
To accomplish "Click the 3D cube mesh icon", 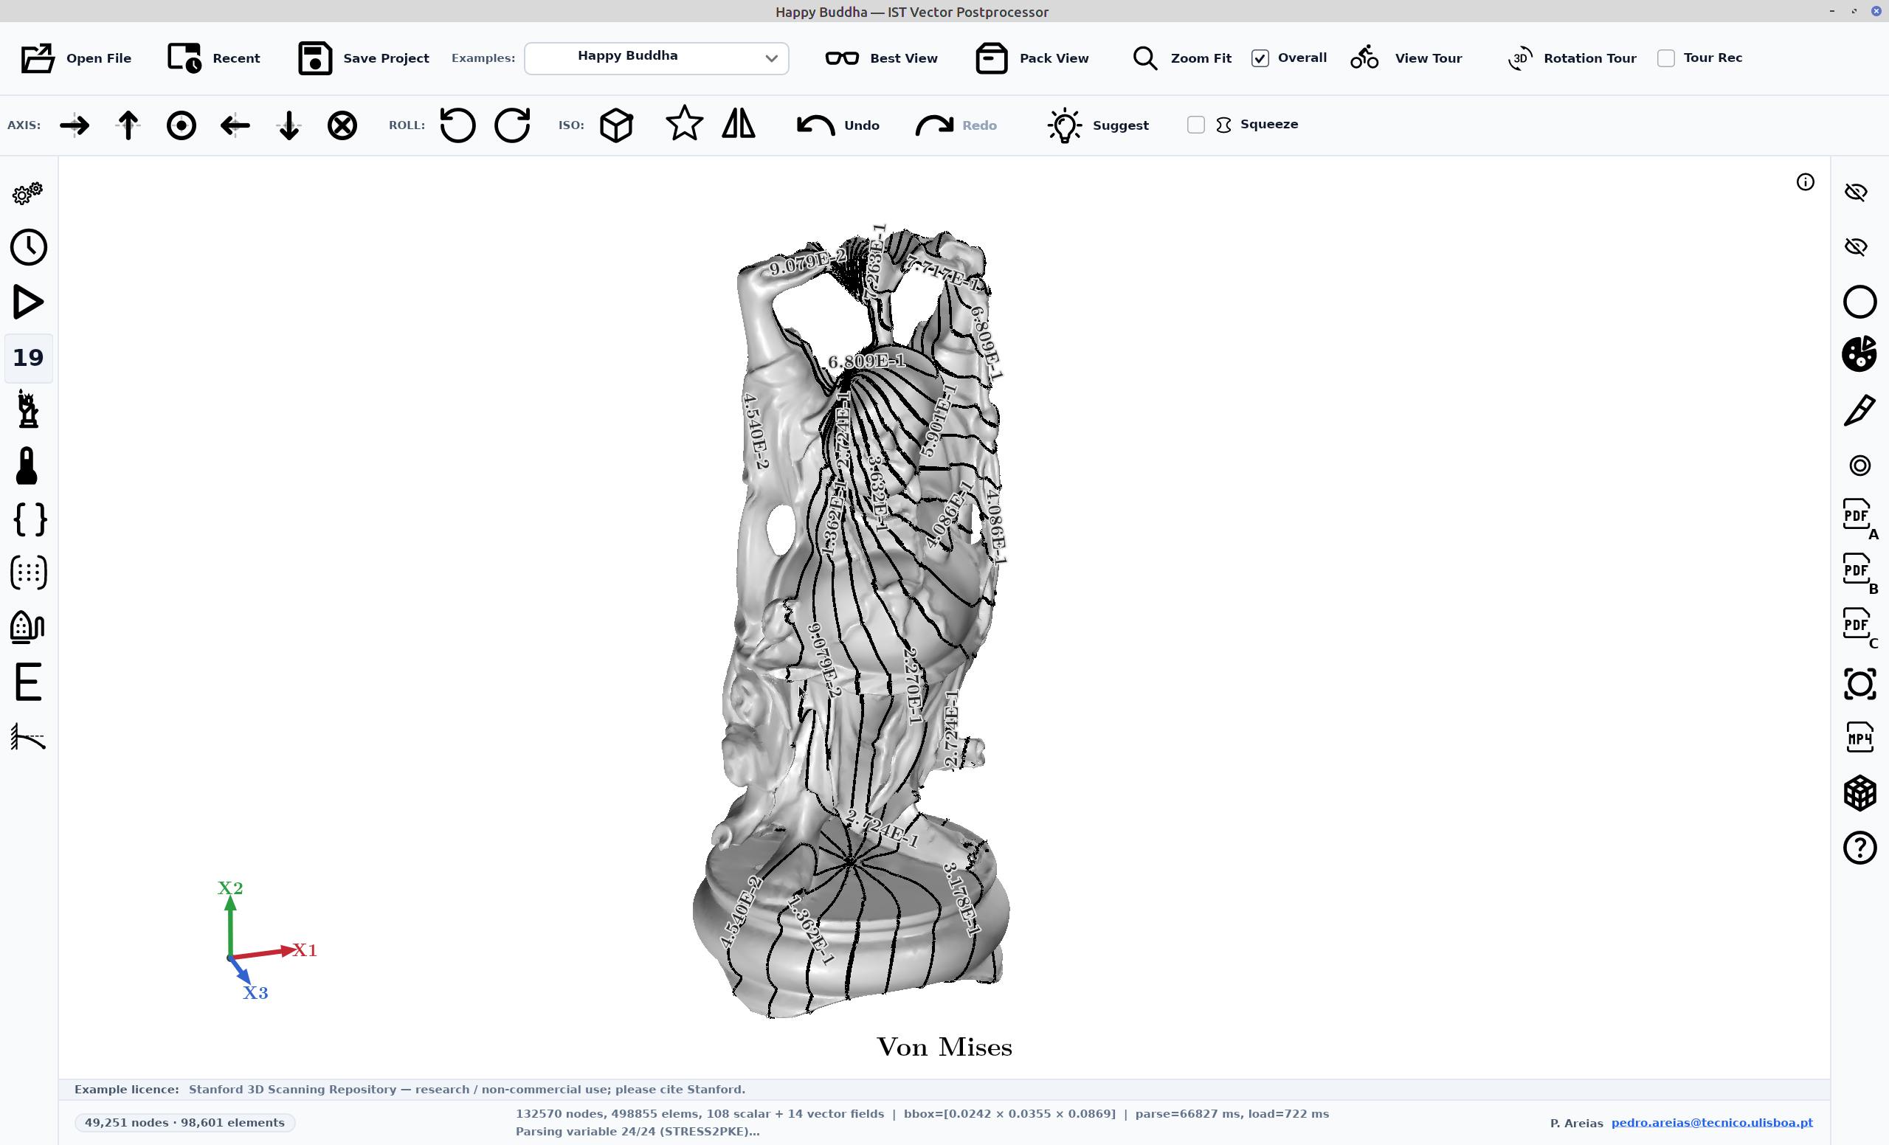I will (x=1859, y=793).
